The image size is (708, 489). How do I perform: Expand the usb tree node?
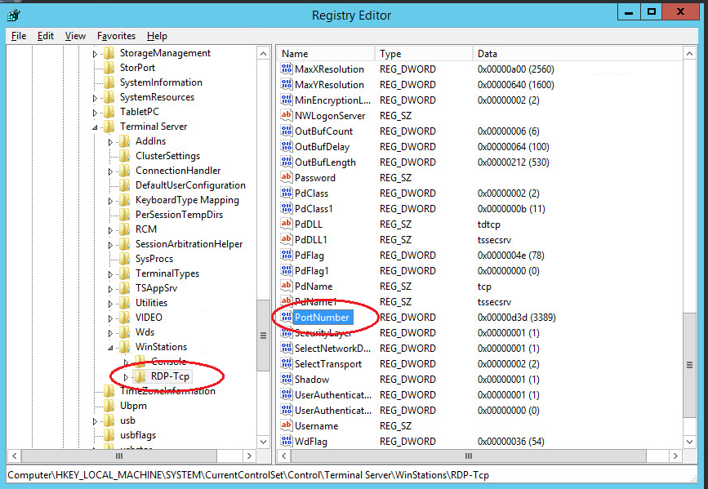tap(95, 420)
